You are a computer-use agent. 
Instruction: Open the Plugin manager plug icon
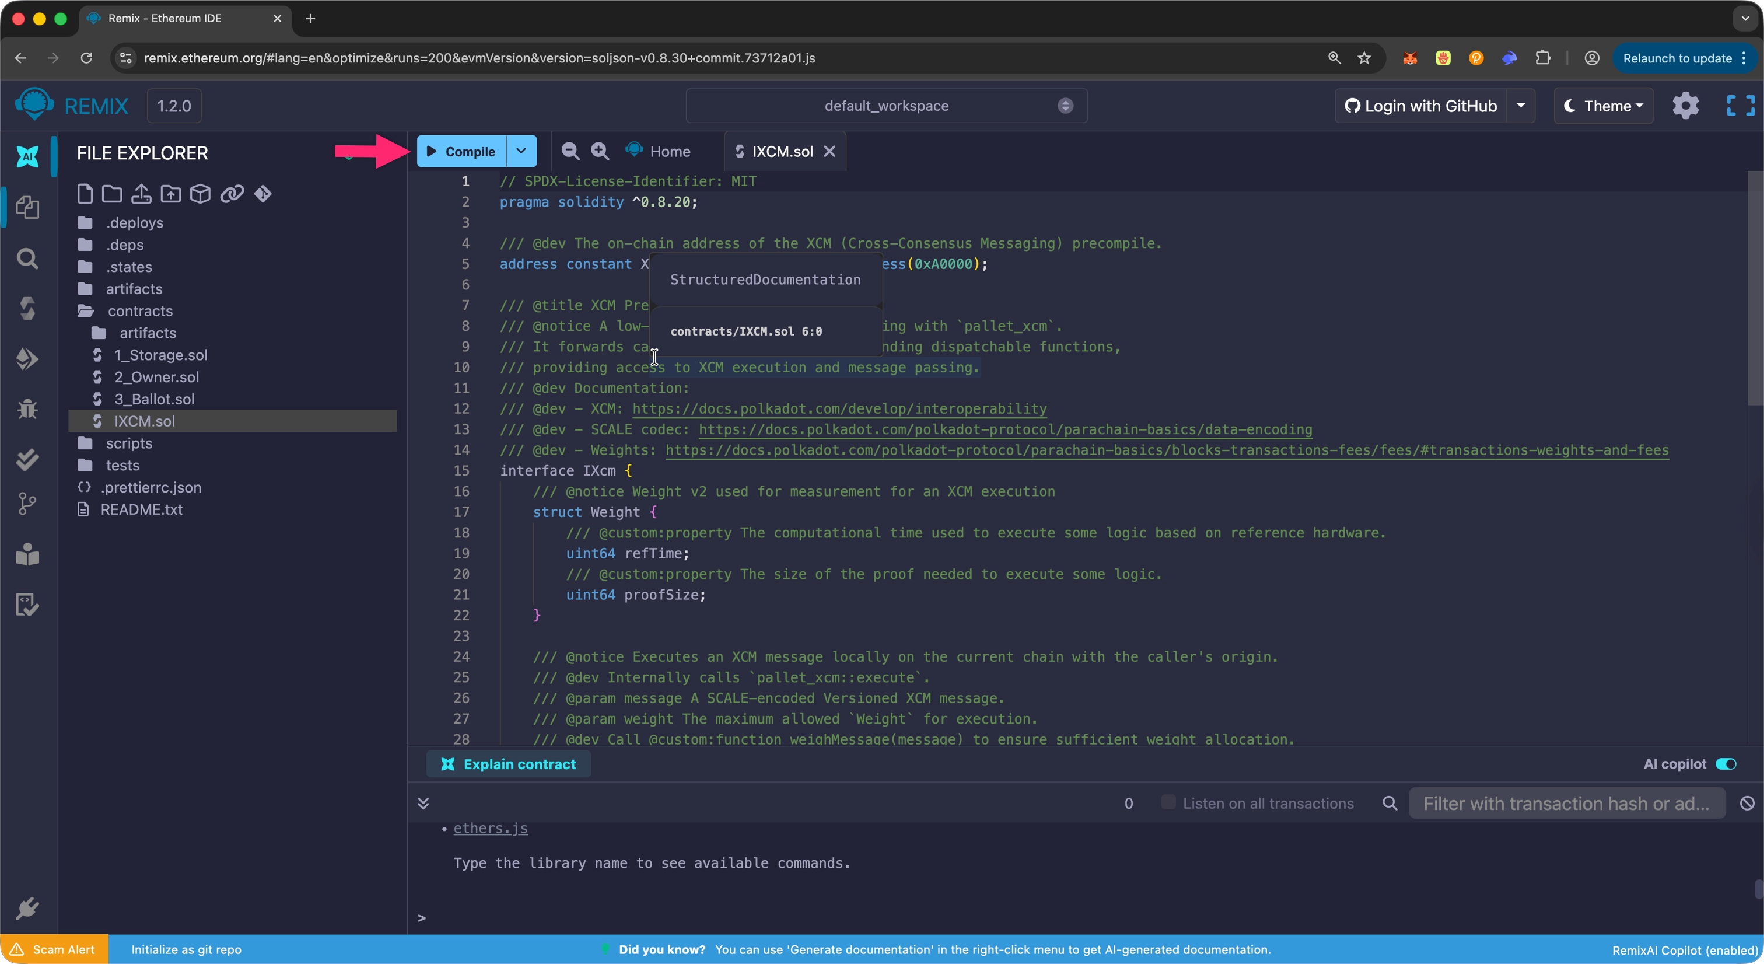pyautogui.click(x=27, y=909)
